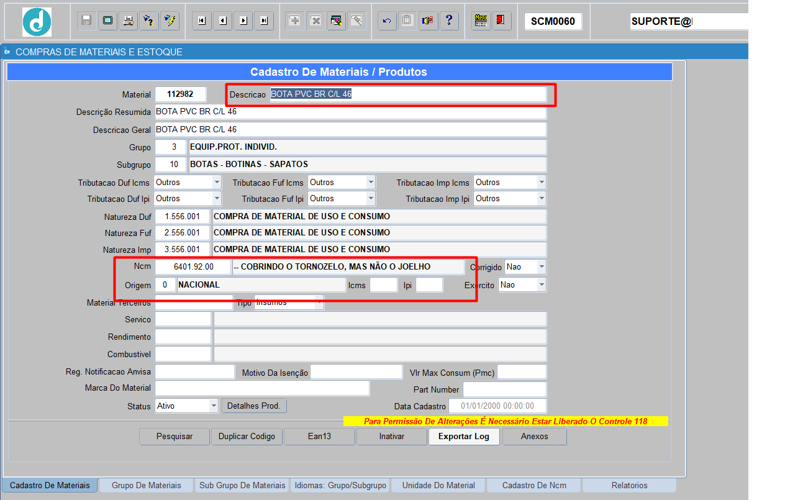Click the Grupo code field
This screenshot has width=803, height=500.
point(170,147)
